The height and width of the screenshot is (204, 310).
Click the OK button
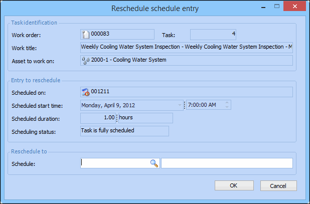(234, 185)
